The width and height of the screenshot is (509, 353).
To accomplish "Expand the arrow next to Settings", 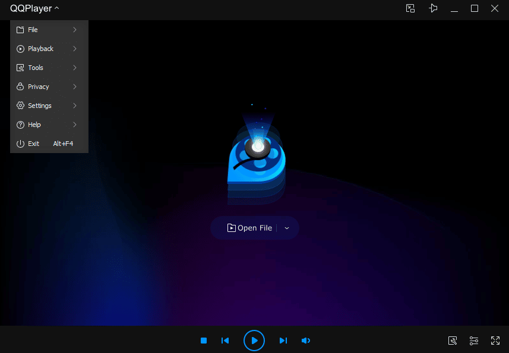I will 75,106.
